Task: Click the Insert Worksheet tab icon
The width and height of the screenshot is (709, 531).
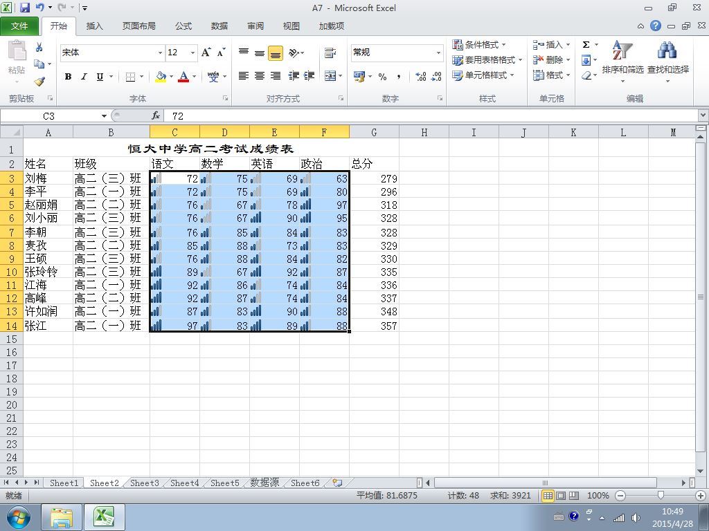Action: (x=337, y=483)
